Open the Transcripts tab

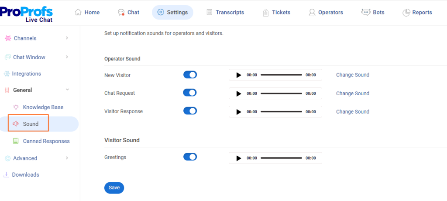tap(225, 13)
